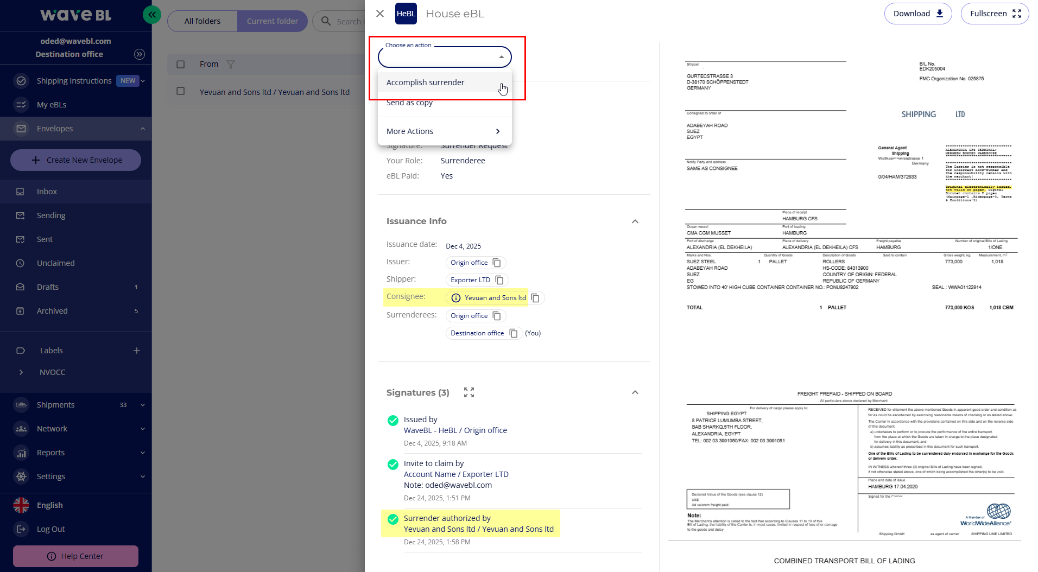This screenshot has height=572, width=1038.
Task: Expand the NVOCC label
Action: pos(21,372)
